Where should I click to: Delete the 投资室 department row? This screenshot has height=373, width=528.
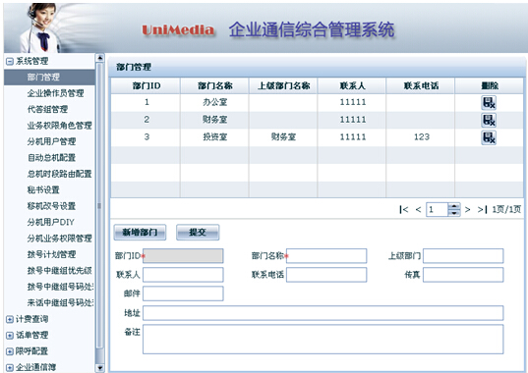pos(489,137)
